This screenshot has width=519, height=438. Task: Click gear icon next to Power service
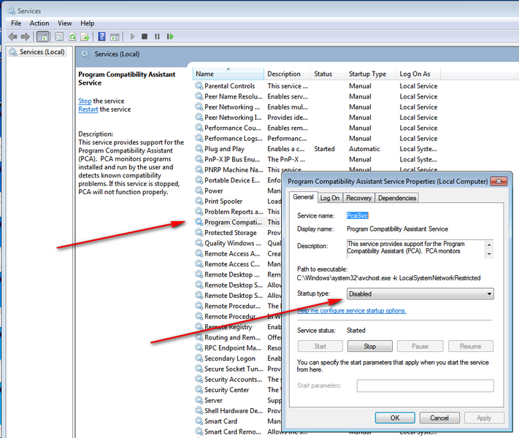(199, 191)
